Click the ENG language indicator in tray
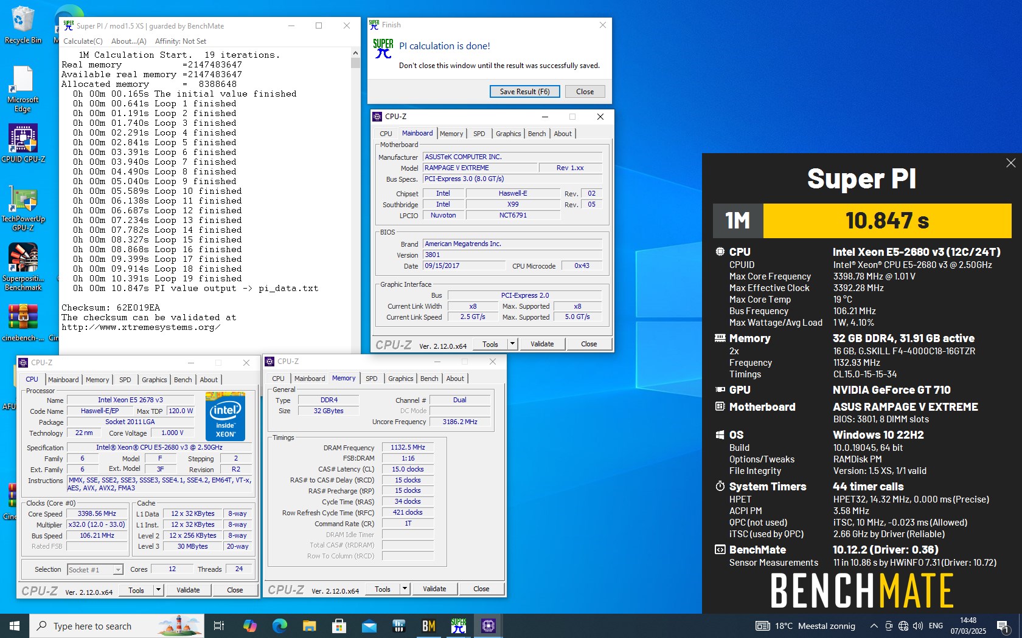Image resolution: width=1022 pixels, height=638 pixels. coord(936,626)
